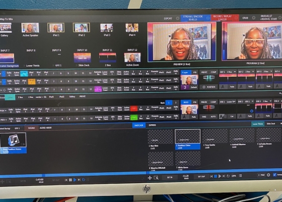Open the Record/Replay settings gear
The image size is (282, 202).
(236, 18)
